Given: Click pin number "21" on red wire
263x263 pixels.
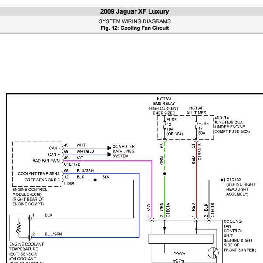Looking at the screenshot, I should tap(193, 145).
